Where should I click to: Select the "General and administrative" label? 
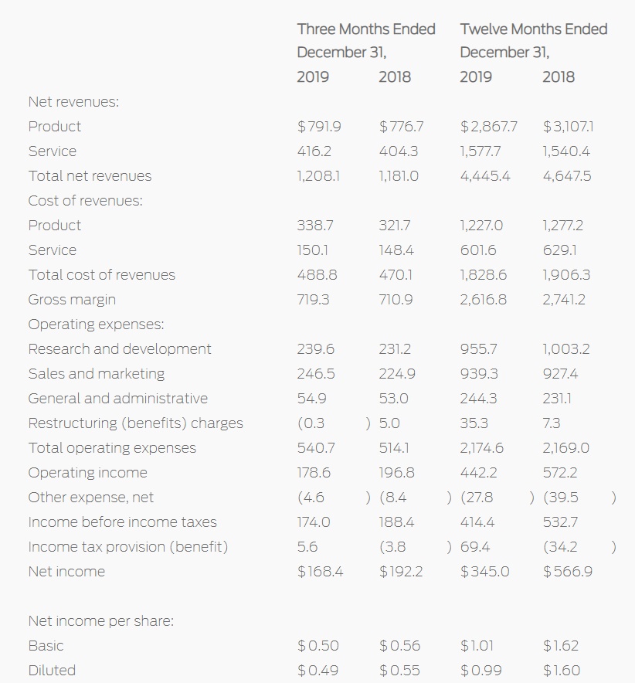click(117, 398)
